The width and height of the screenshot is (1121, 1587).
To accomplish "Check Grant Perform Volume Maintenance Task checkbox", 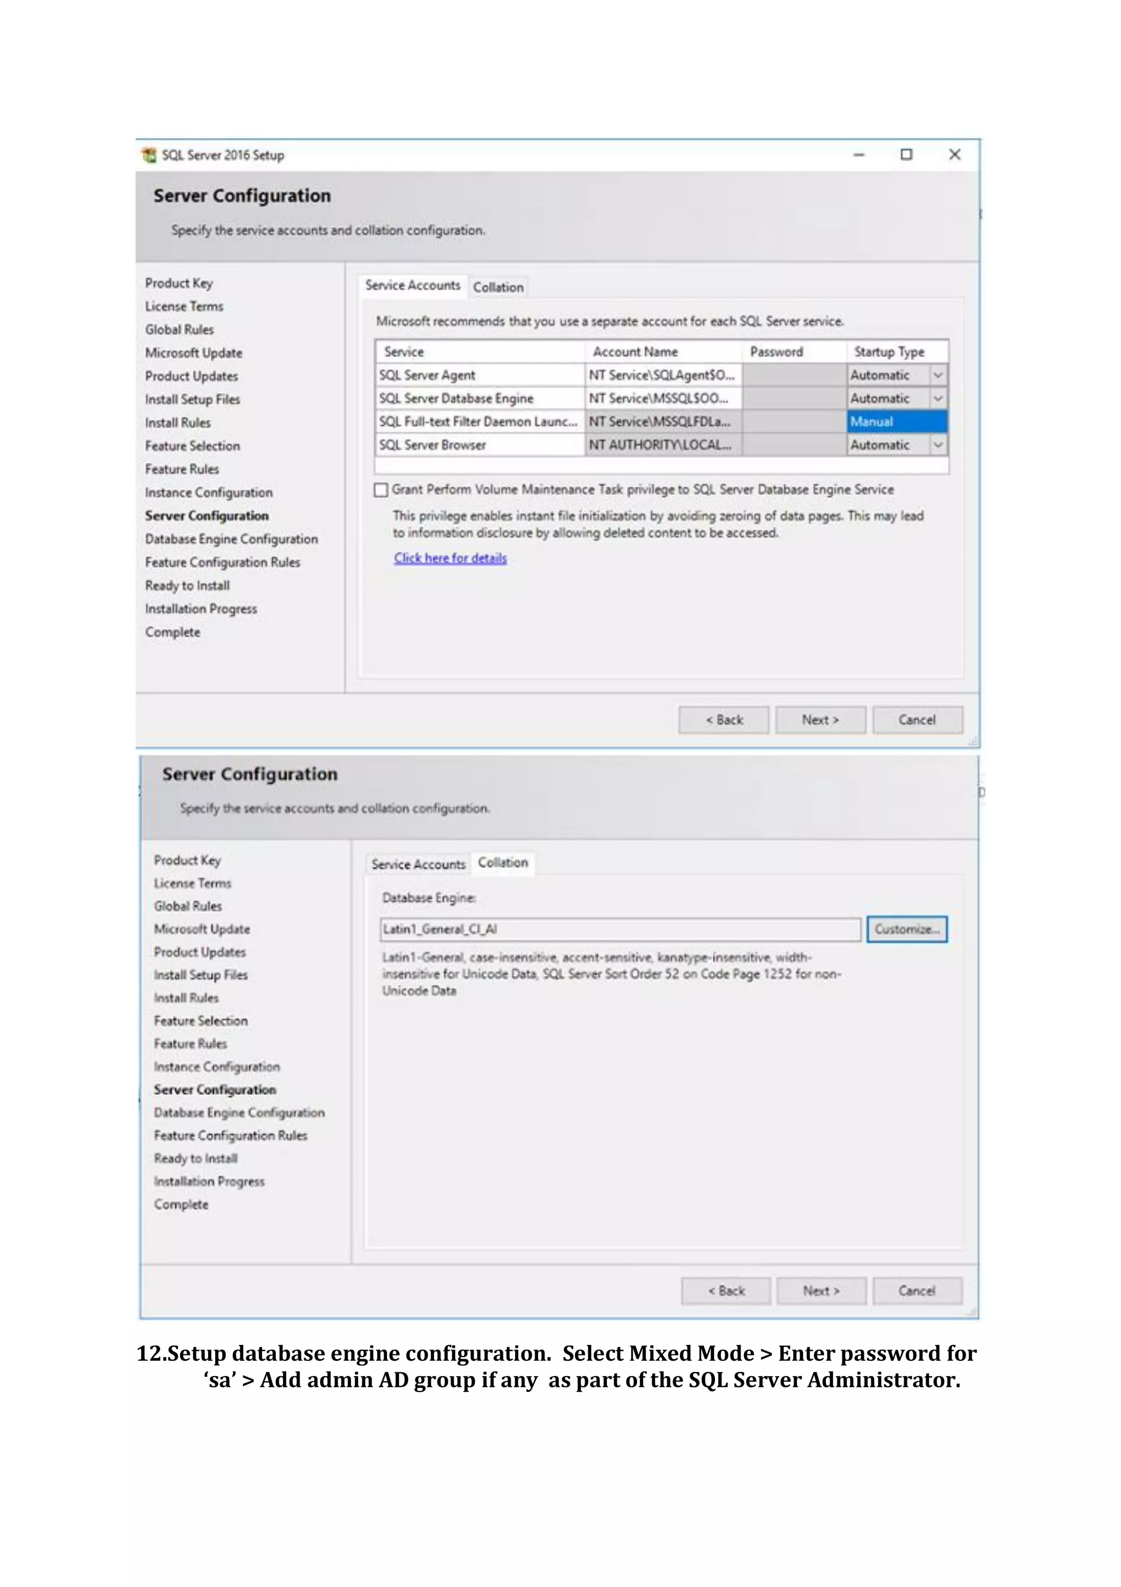I will click(380, 490).
